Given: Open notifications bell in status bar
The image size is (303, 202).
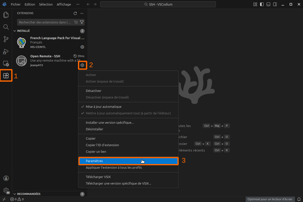Looking at the screenshot, I should point(299,199).
